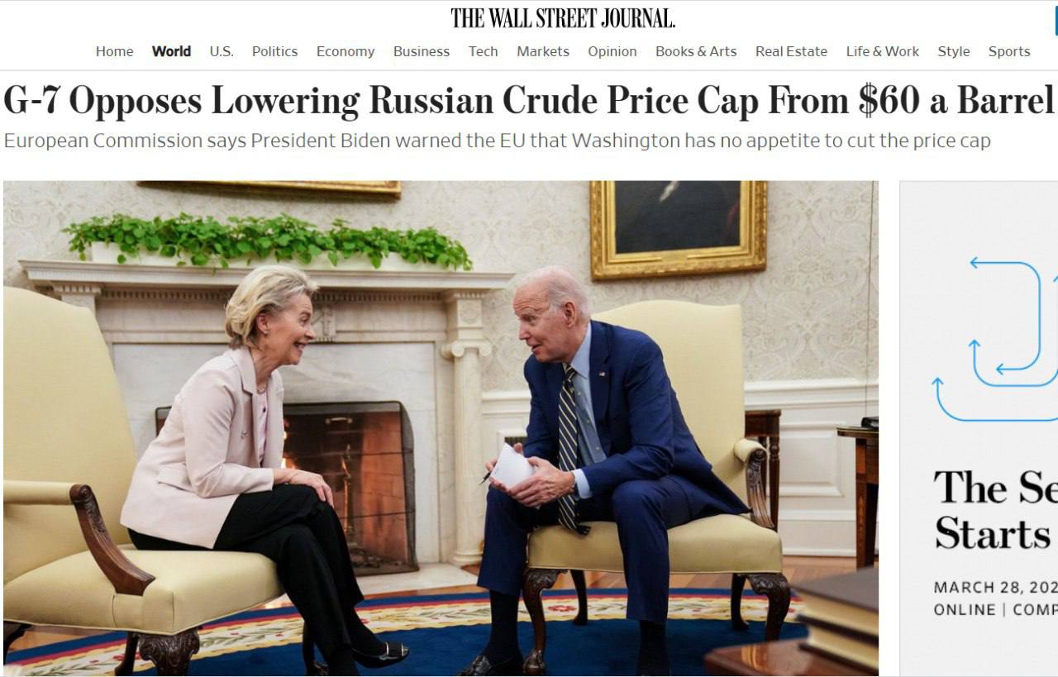Open Books & Arts section

pyautogui.click(x=696, y=51)
